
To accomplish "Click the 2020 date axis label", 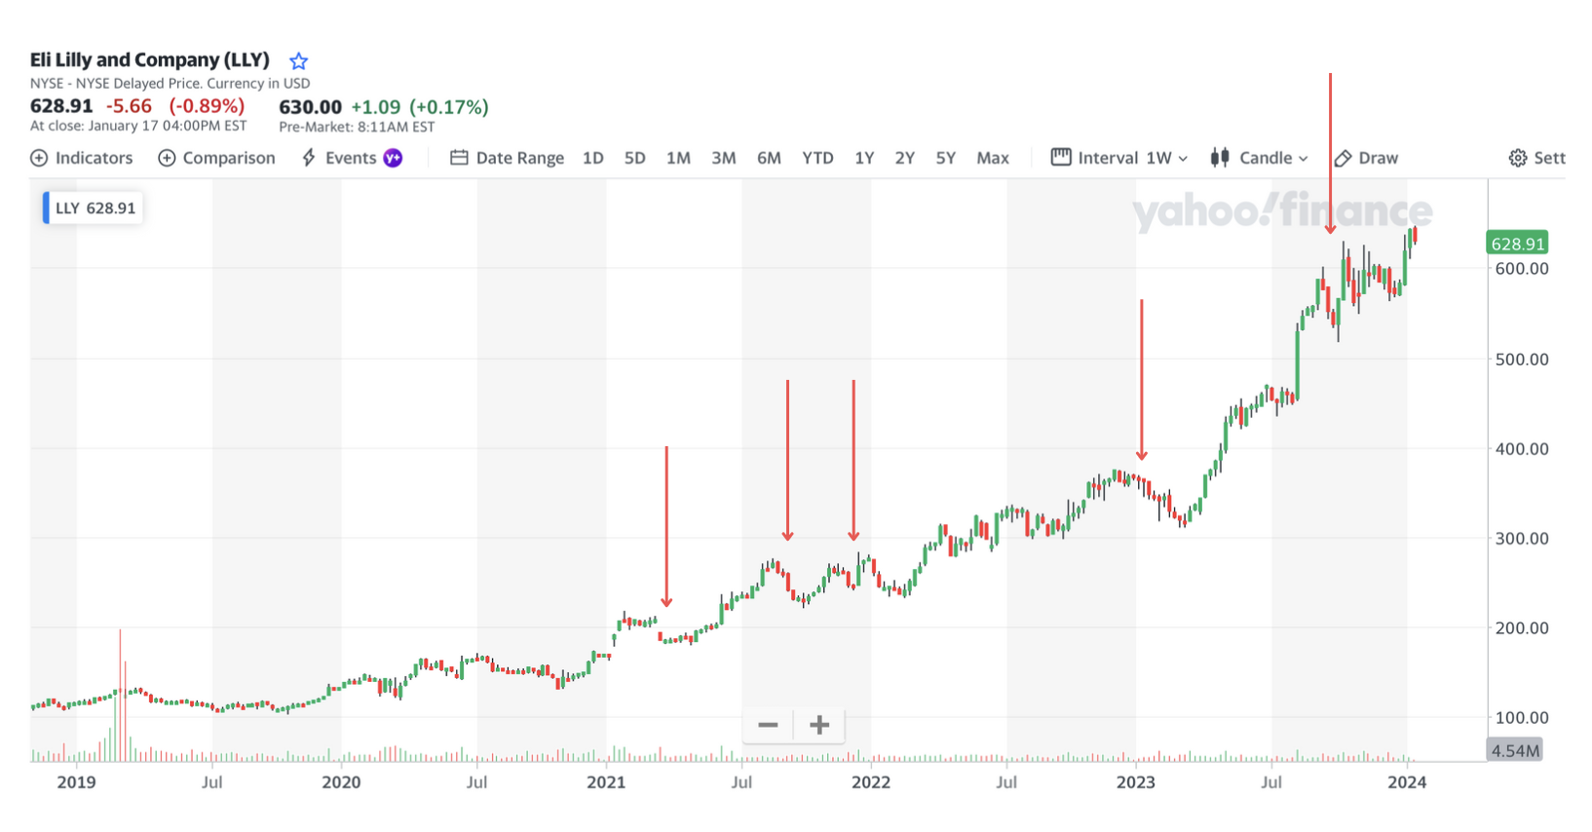I will 341,781.
